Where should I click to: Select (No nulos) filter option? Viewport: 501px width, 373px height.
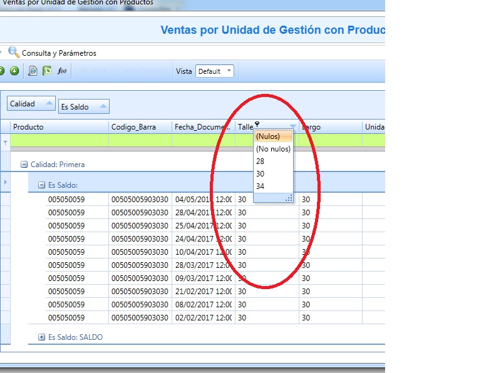[273, 149]
